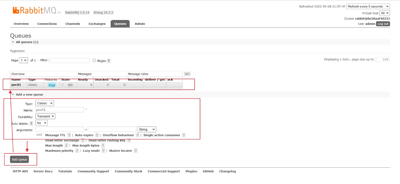400x184 pixels.
Task: Go to the Exchanges tab
Action: click(97, 24)
